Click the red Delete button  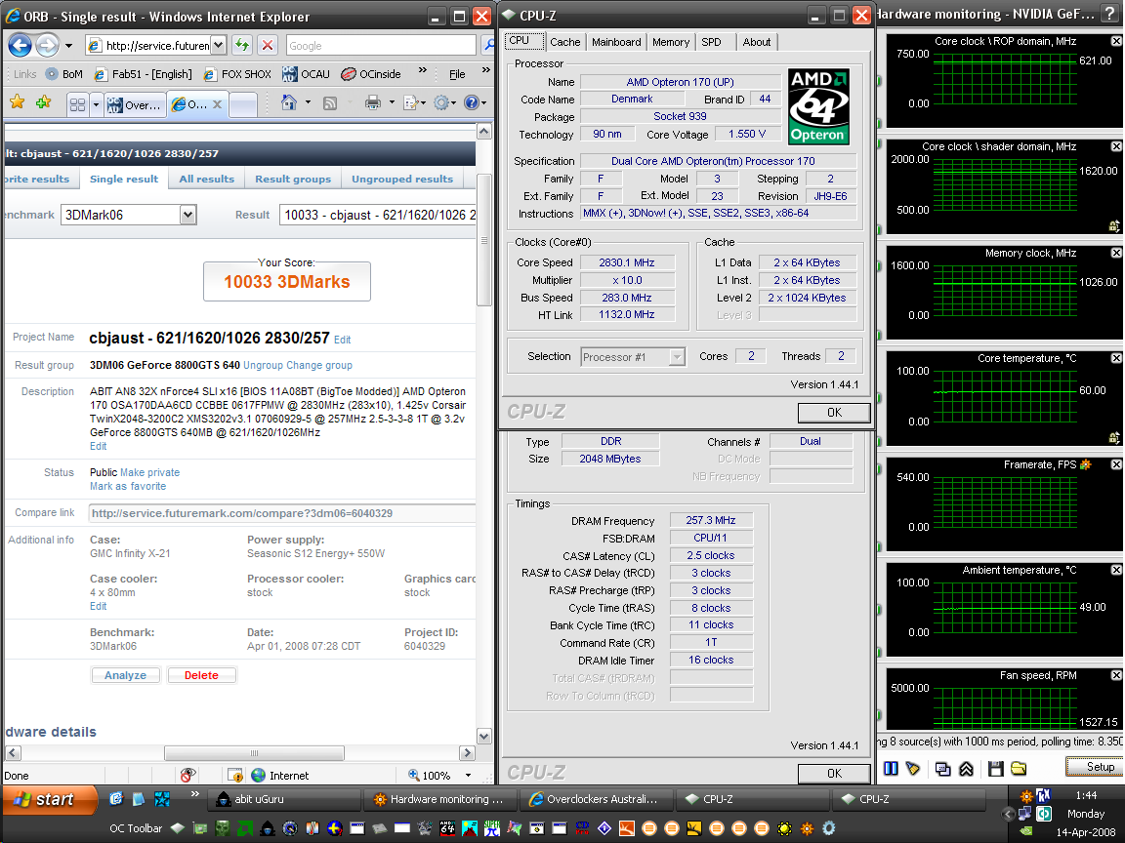tap(201, 675)
